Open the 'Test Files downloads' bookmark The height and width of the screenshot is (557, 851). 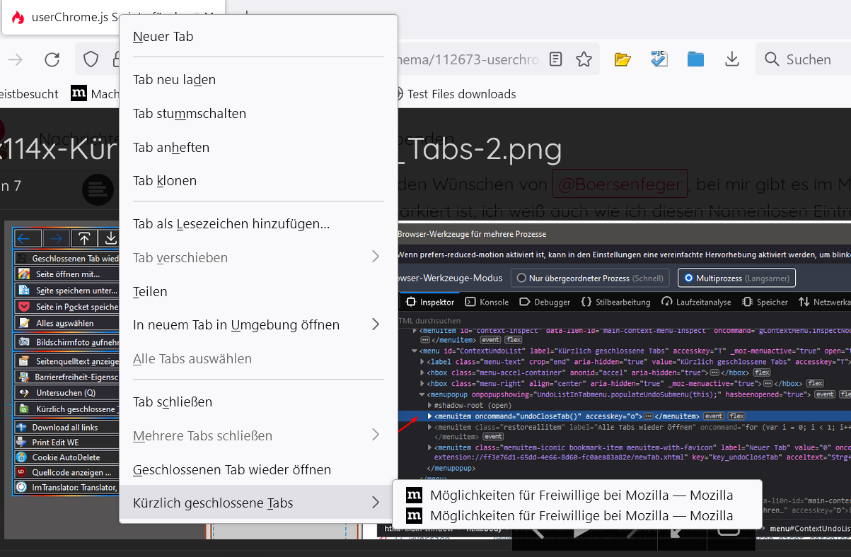click(461, 93)
